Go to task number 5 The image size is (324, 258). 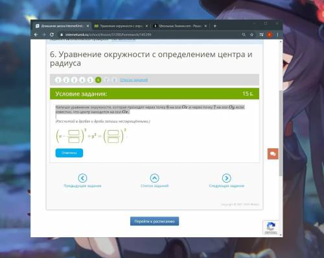[90, 80]
